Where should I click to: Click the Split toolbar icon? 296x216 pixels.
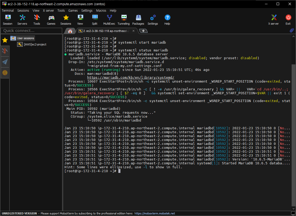pyautogui.click(x=95, y=20)
